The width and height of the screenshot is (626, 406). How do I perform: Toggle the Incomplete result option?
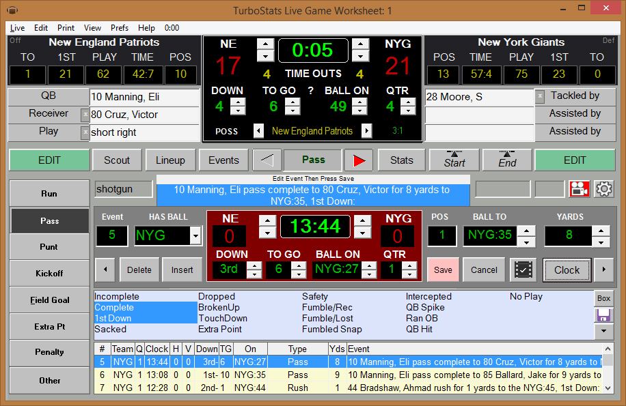117,296
